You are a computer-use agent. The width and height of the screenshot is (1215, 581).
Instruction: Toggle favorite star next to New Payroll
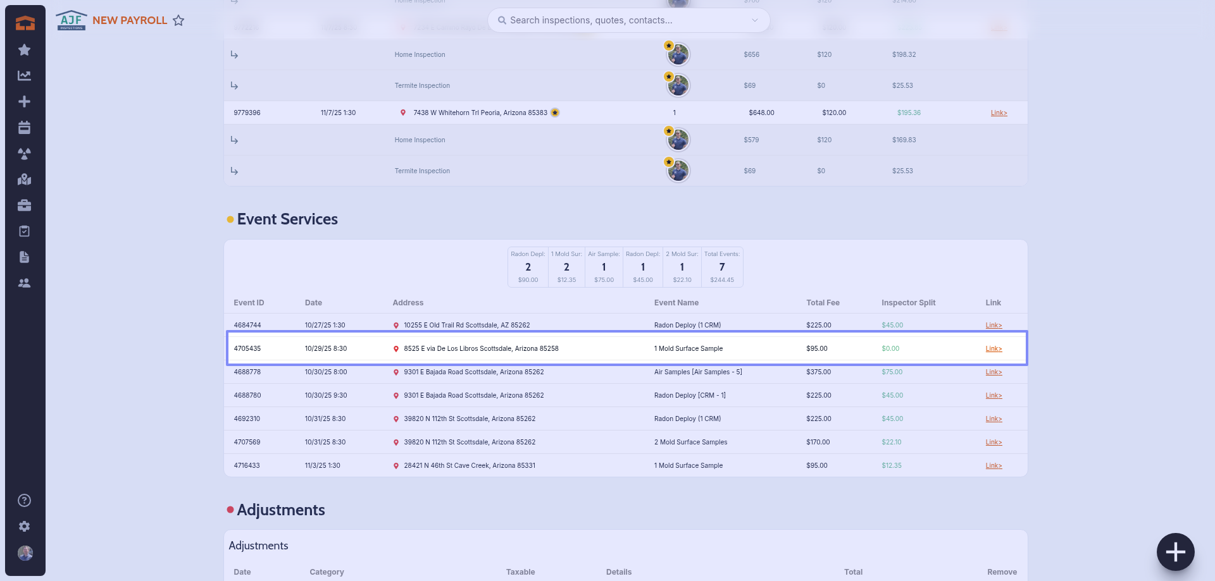[178, 21]
